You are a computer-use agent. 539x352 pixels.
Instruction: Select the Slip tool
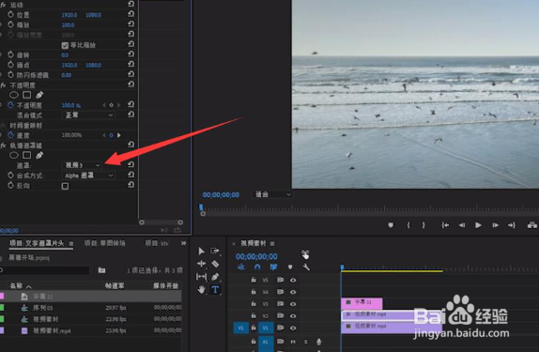pos(202,277)
